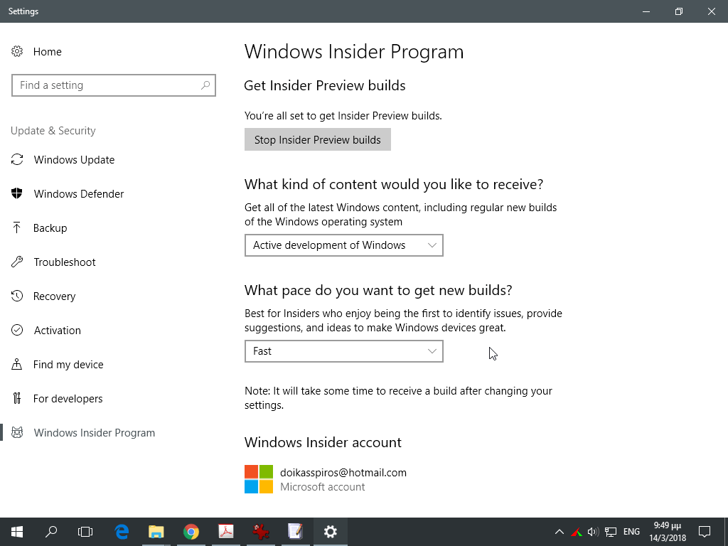Open the Action Center notifications
The width and height of the screenshot is (728, 546).
point(705,532)
